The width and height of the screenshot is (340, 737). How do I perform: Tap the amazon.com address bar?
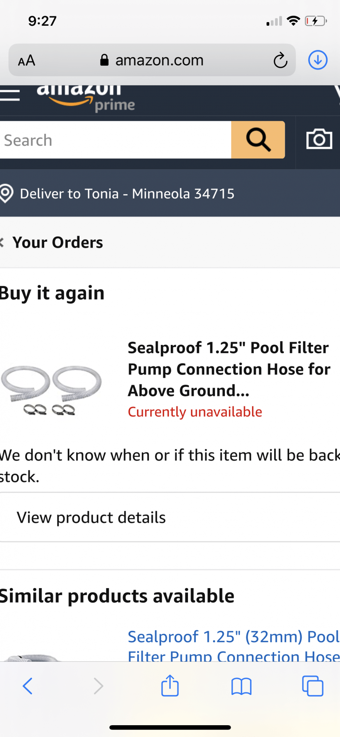(152, 60)
